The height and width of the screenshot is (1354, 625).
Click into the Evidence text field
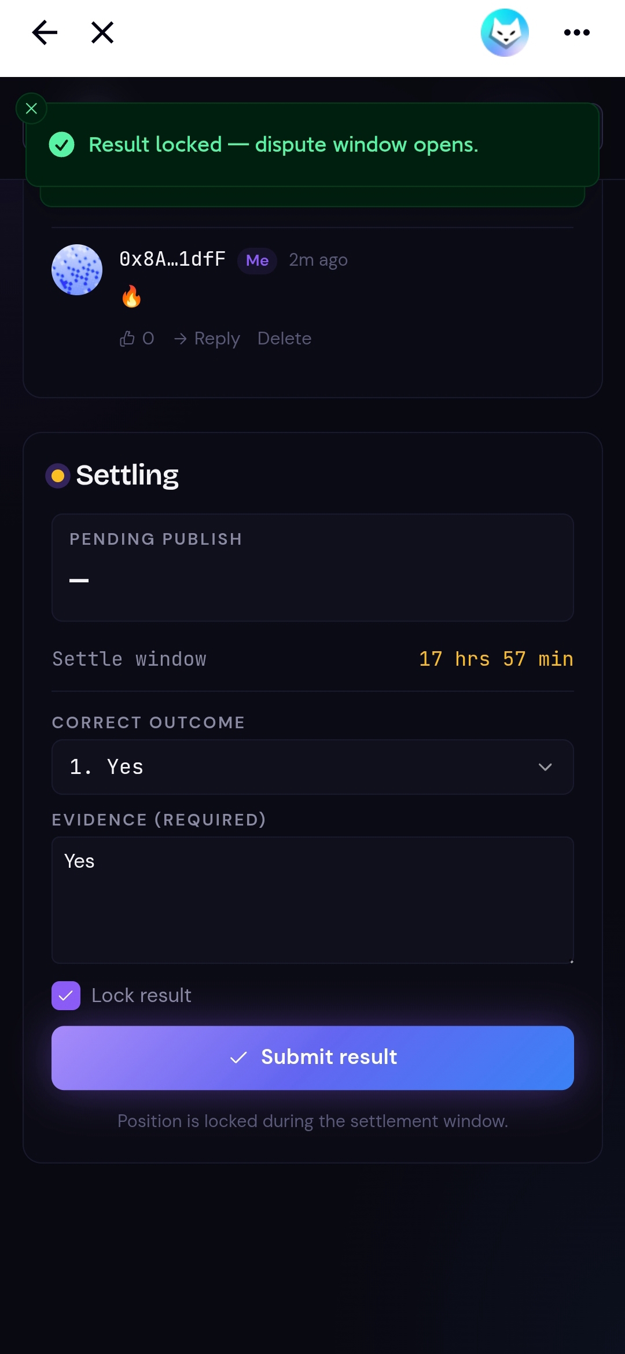[312, 900]
